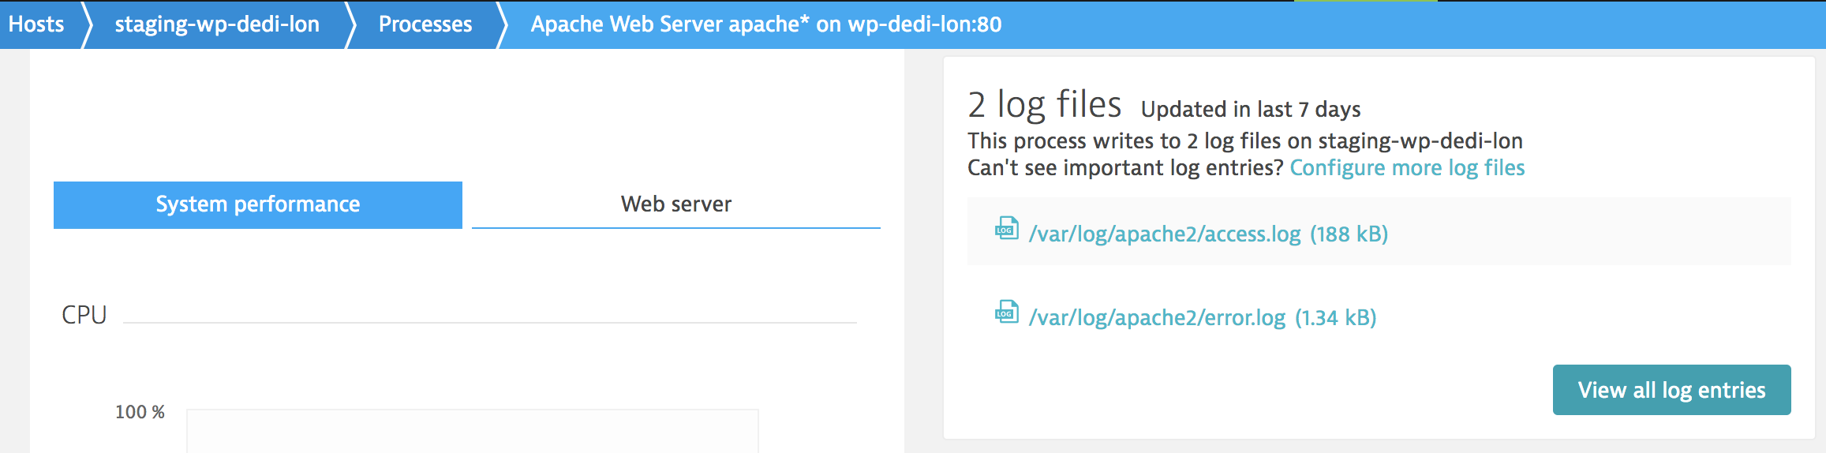
Task: Open the error.log file icon
Action: 1006,313
